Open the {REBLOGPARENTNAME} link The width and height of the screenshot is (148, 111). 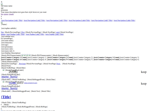click(x=31, y=83)
